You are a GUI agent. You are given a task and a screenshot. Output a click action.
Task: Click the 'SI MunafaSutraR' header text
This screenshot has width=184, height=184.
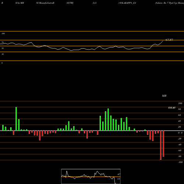[45, 3]
